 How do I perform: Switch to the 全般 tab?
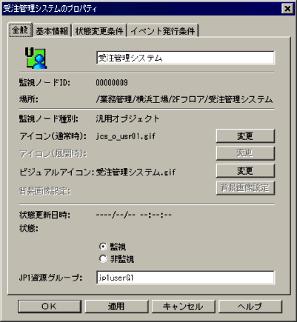20,30
